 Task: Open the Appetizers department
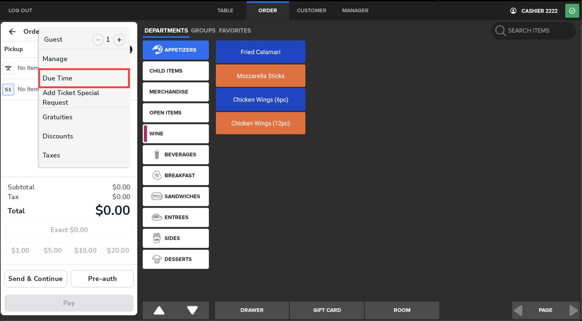point(176,50)
